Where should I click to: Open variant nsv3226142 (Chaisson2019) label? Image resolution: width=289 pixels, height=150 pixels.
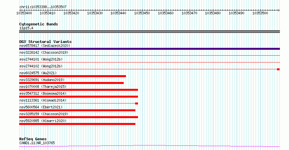click(44, 52)
